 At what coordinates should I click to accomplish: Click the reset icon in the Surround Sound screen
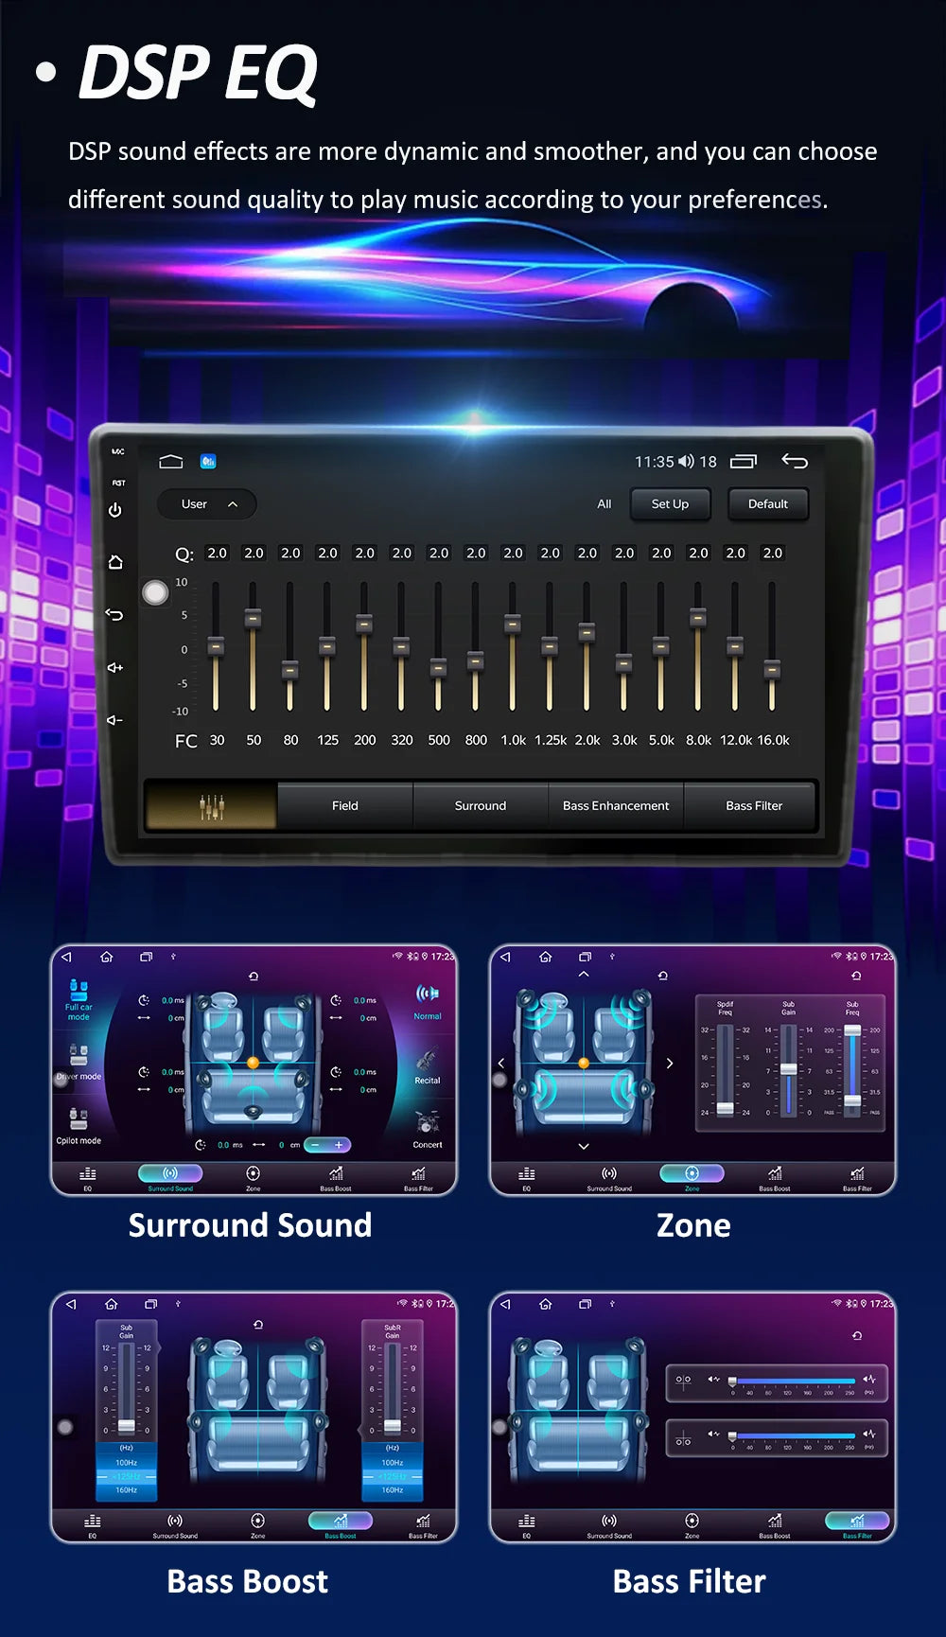254,977
